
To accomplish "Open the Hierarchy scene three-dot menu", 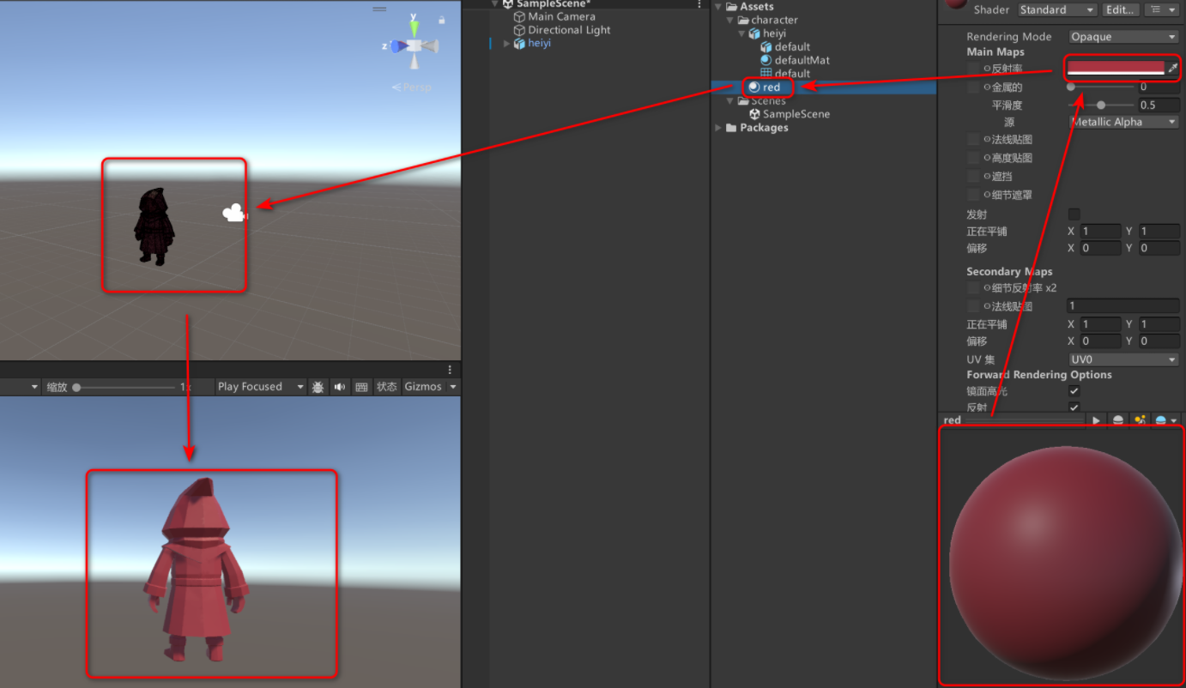I will pyautogui.click(x=700, y=4).
